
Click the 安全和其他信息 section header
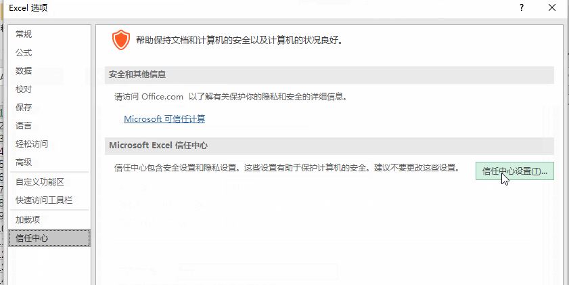click(x=329, y=74)
